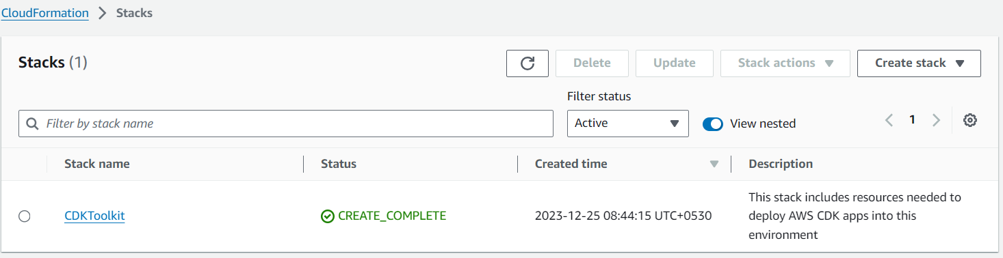Sort by the Stack name column header
Viewport: 1003px width, 258px height.
coord(96,164)
